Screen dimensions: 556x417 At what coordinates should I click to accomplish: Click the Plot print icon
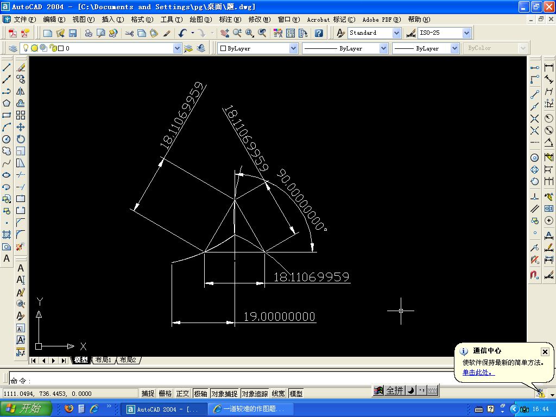pos(89,33)
